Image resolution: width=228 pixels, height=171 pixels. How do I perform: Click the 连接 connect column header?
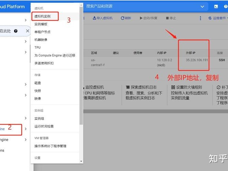220,53
